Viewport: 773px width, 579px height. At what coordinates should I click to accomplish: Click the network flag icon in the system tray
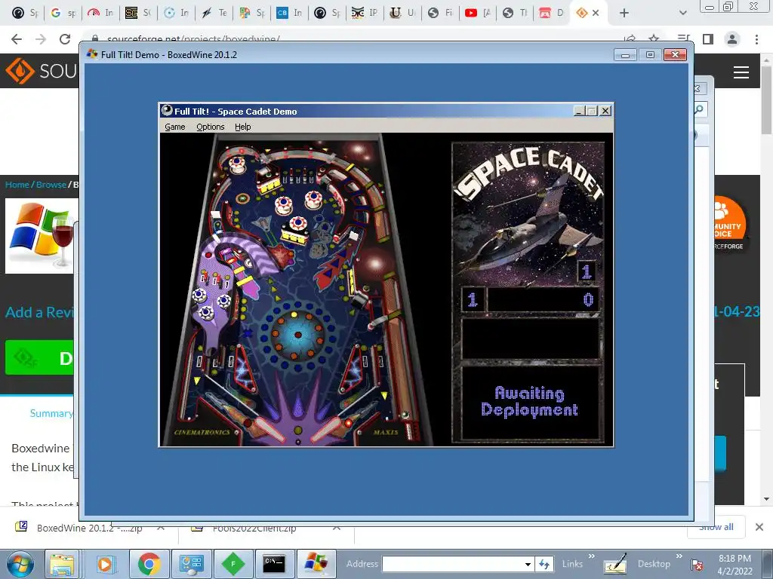pyautogui.click(x=697, y=565)
